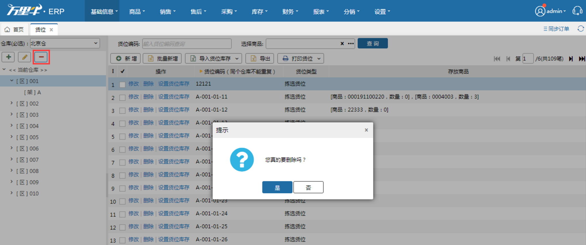Open the 打印货位 dropdown arrow
This screenshot has width=586, height=245.
point(319,59)
